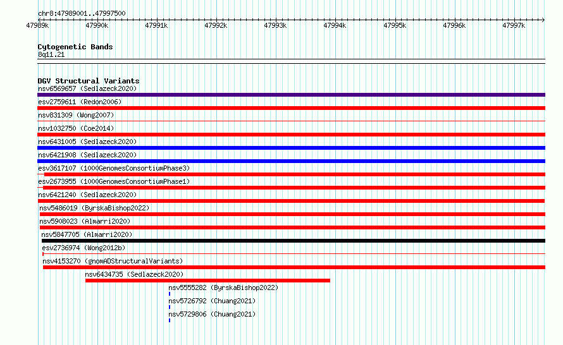Open variant label nsv831309 (Wong2007)

pyautogui.click(x=76, y=115)
